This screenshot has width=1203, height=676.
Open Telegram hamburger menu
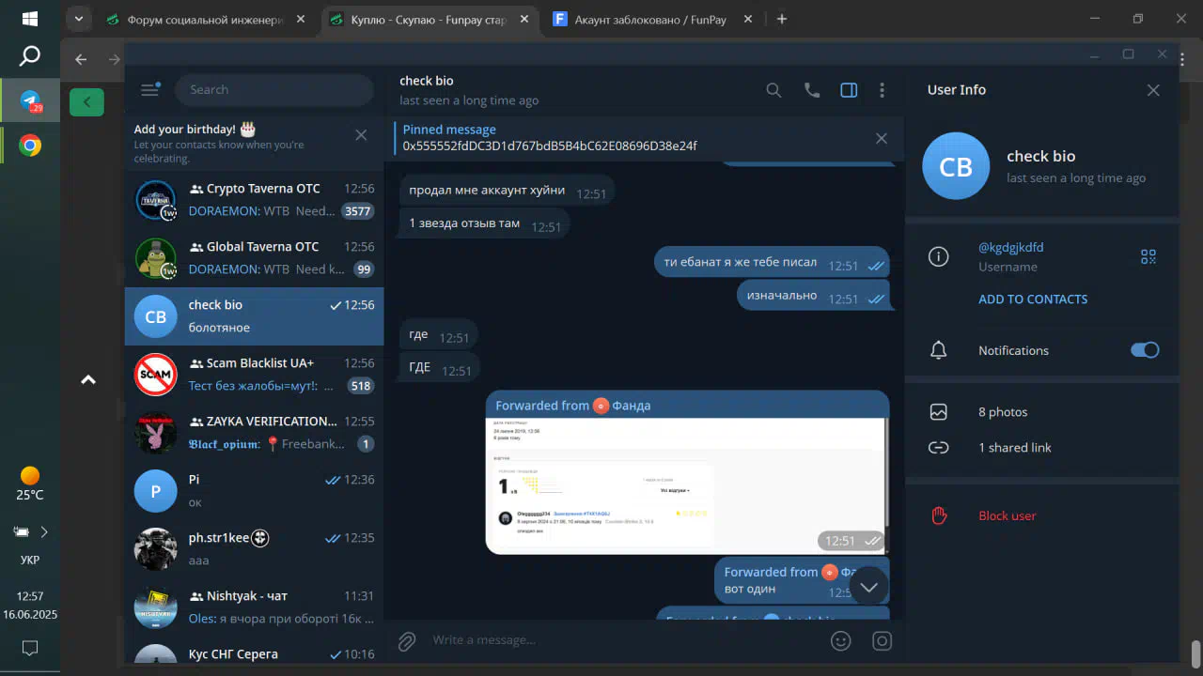[149, 89]
